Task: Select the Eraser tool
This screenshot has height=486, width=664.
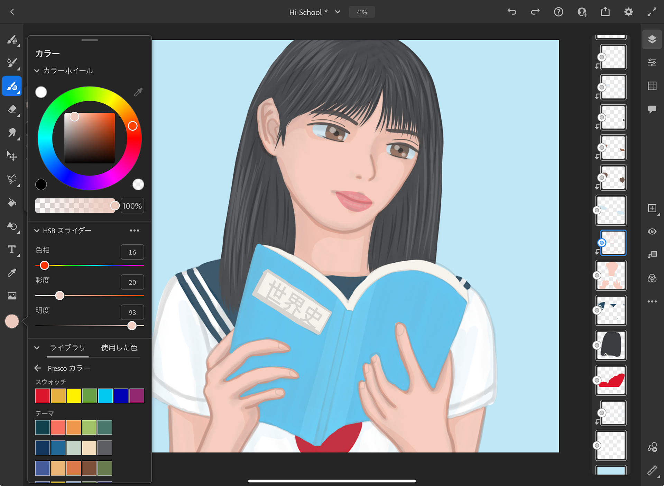Action: [12, 109]
